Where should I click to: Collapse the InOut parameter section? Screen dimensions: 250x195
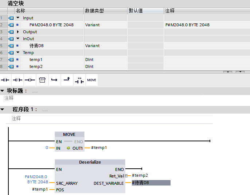tap(17, 39)
